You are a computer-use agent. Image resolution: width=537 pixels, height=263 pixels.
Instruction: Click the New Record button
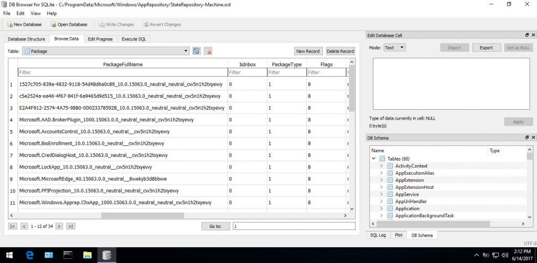[x=308, y=51]
